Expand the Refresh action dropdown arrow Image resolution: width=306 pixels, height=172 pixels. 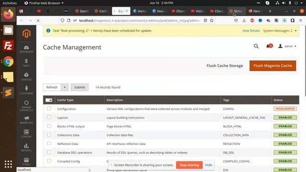coord(65,87)
